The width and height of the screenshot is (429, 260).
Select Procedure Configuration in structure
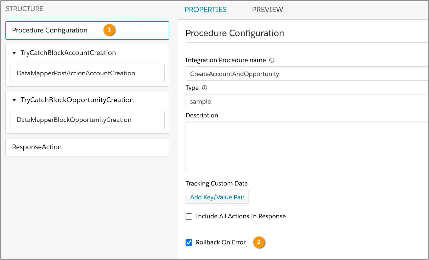pos(87,30)
